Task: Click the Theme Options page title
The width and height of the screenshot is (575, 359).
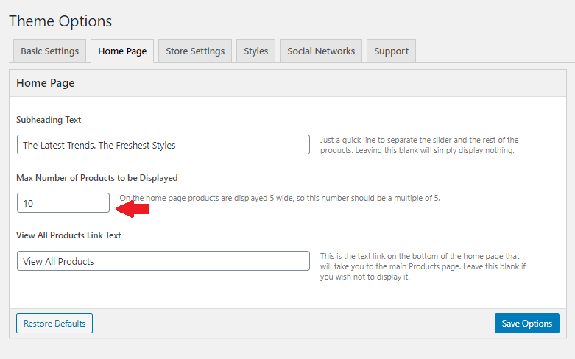Action: coord(60,21)
